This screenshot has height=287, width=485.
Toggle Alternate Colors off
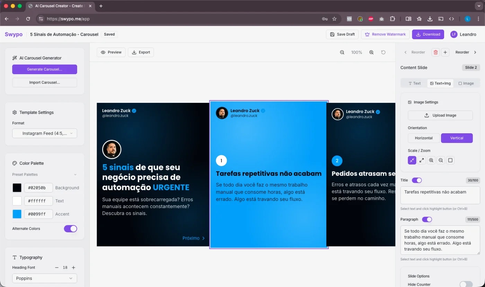click(70, 228)
